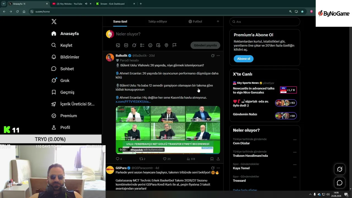Go to Profil in the sidebar
This screenshot has width=352, height=198.
(61, 128)
